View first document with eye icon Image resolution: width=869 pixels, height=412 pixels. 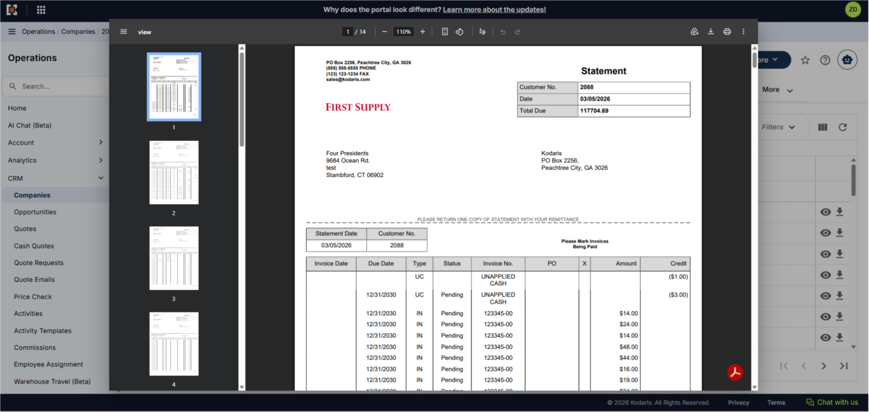tap(826, 212)
